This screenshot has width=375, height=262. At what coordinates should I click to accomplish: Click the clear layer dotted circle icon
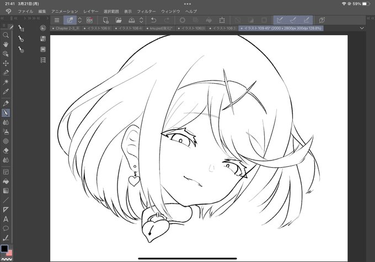[x=183, y=20]
